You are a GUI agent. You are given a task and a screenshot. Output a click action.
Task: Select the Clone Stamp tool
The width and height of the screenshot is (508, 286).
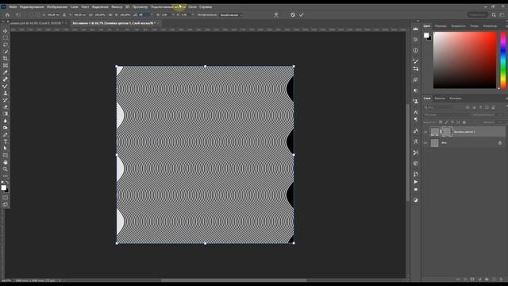click(x=6, y=93)
